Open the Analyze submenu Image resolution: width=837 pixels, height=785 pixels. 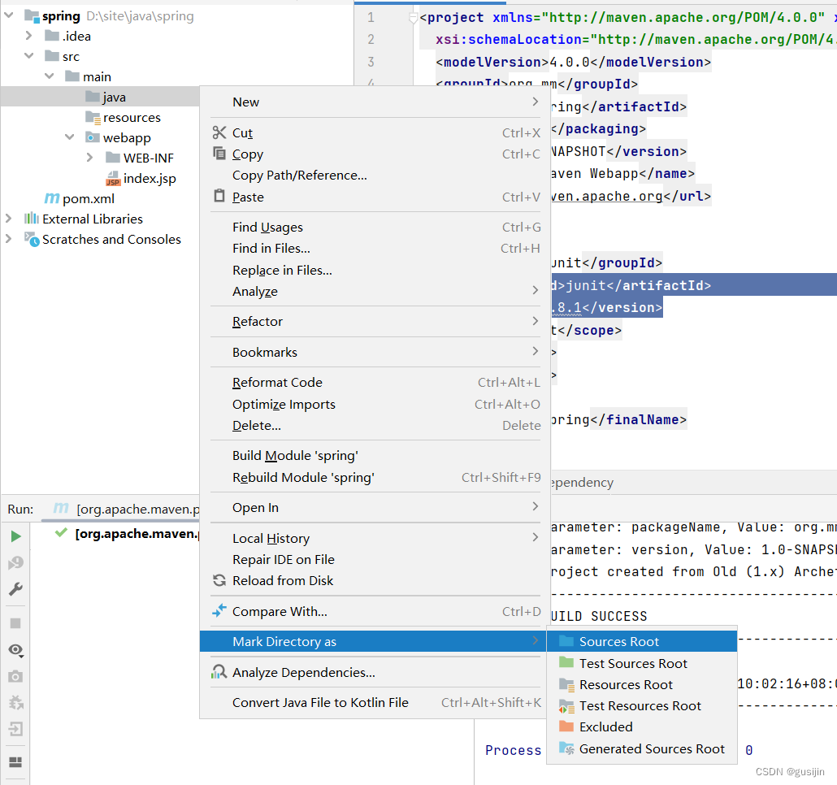(375, 292)
